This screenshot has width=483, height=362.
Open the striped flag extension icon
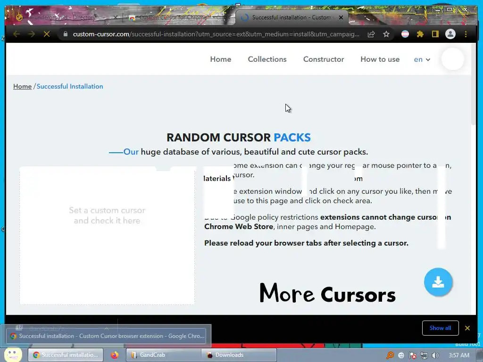click(x=405, y=34)
